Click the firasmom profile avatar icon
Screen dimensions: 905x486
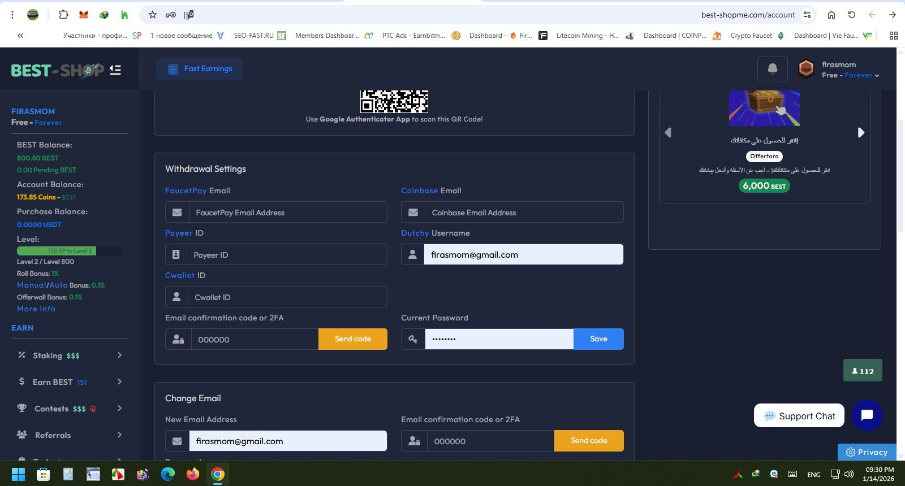pos(806,69)
